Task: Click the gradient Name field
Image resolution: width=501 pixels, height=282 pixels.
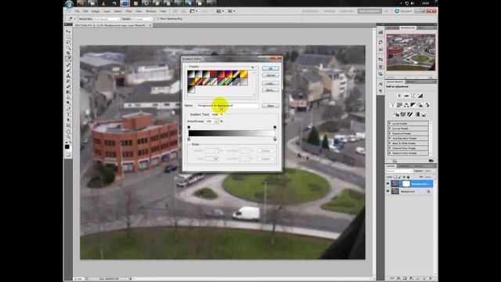Action: tap(228, 106)
